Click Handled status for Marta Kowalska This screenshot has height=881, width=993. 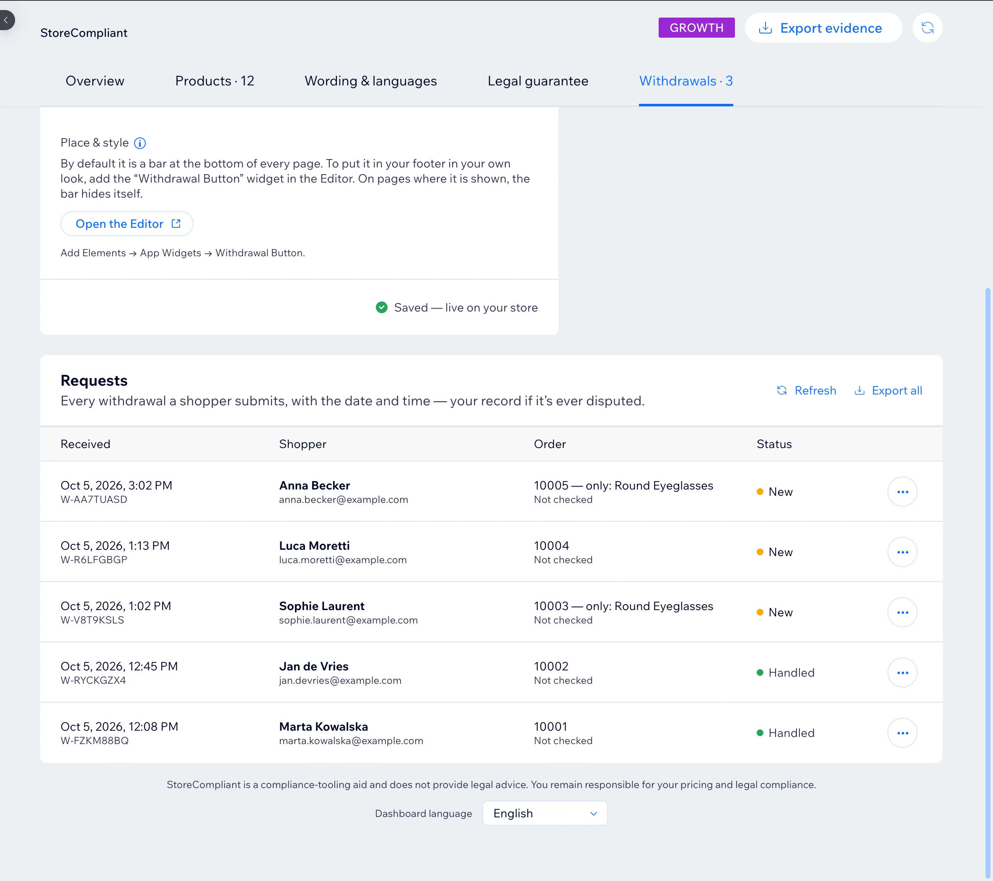(785, 732)
